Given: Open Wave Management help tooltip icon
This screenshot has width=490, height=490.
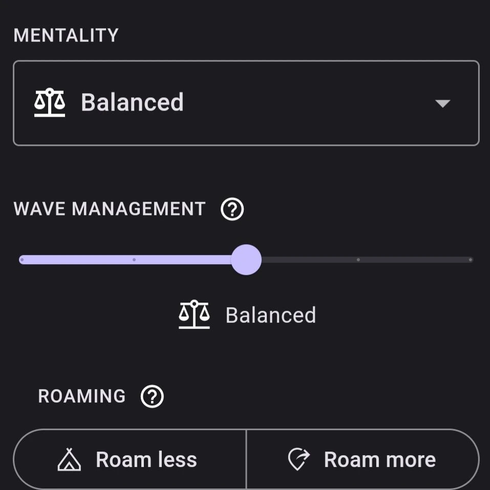Looking at the screenshot, I should (x=232, y=209).
